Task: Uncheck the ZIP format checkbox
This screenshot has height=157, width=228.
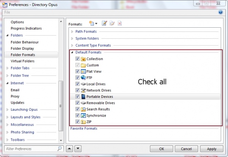Action: click(x=78, y=122)
